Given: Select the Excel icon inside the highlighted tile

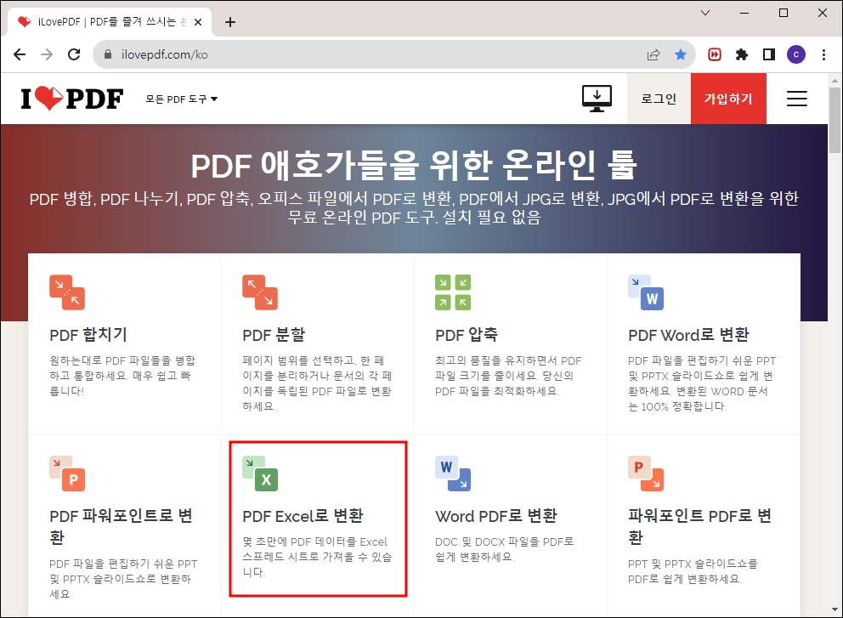Looking at the screenshot, I should (x=260, y=475).
